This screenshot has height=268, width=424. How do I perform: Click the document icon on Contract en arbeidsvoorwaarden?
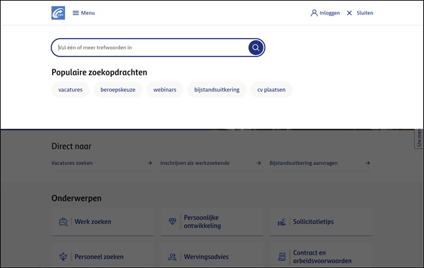[x=282, y=257]
